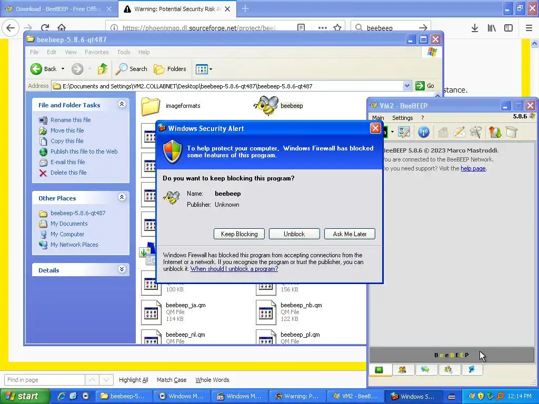This screenshot has height=404, width=539.
Task: Switch to the groups tab in BeeBEEP
Action: tap(448, 370)
